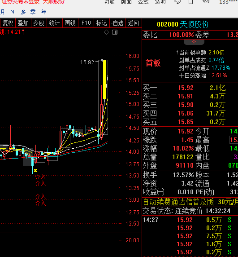
Task: Select the 买五 bid row at 15.85
Action: tap(190, 122)
